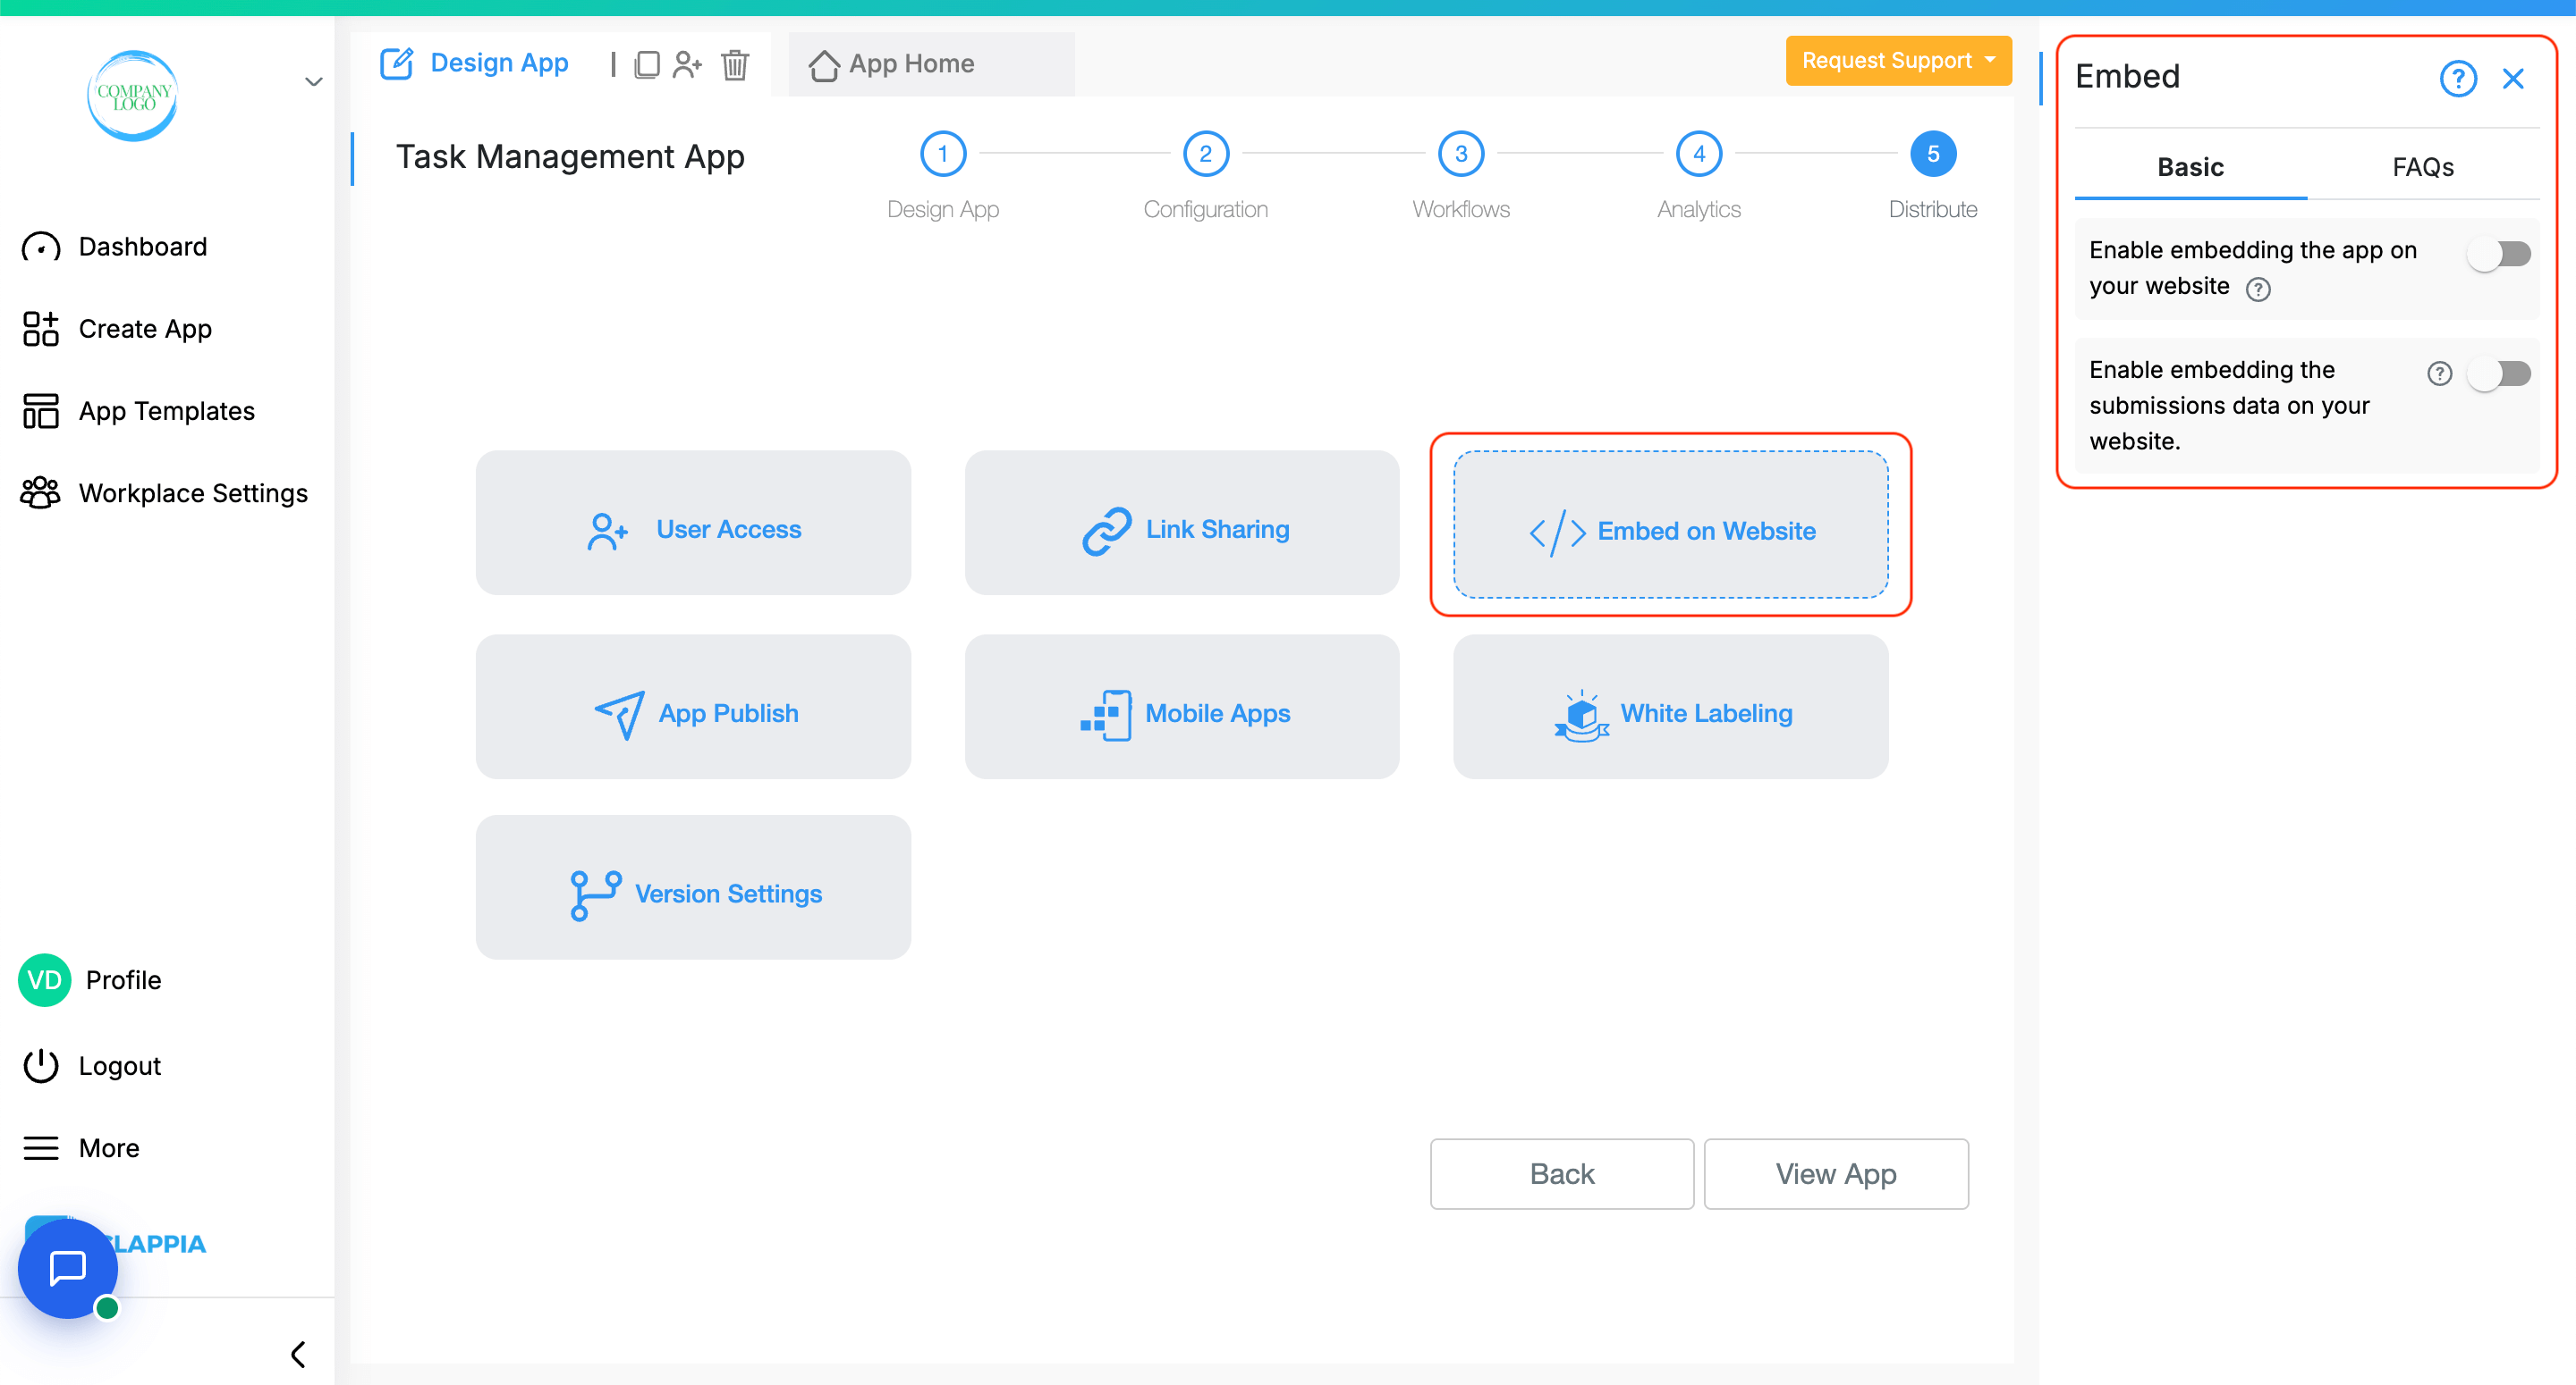Close the Embed panel
This screenshot has width=2576, height=1385.
[2513, 78]
